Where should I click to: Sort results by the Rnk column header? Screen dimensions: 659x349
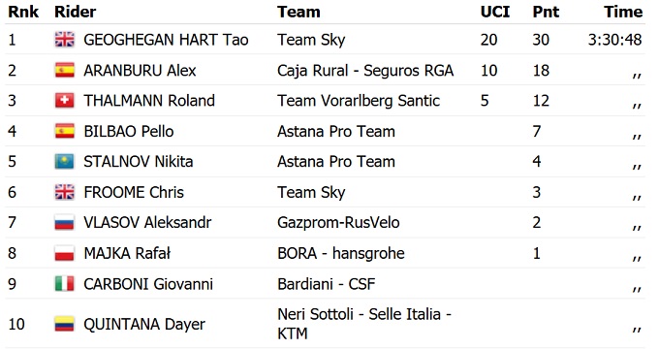point(23,12)
